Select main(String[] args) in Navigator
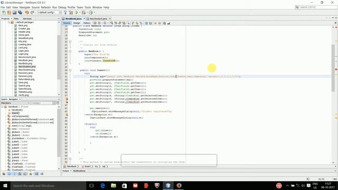The width and height of the screenshot is (338, 190). coord(22,126)
